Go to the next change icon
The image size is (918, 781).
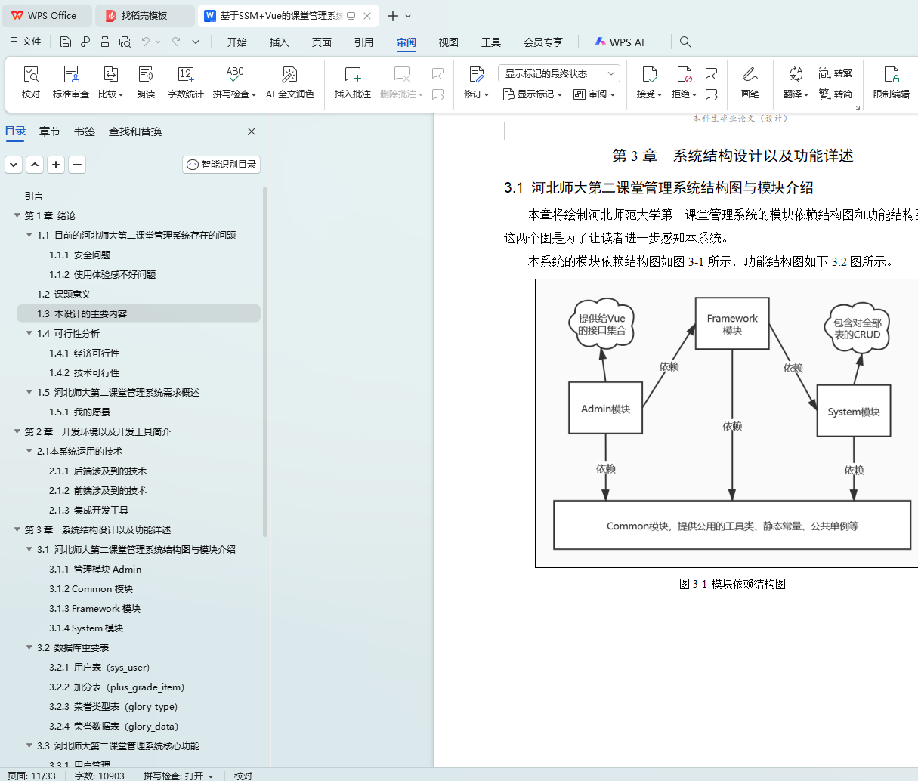712,94
